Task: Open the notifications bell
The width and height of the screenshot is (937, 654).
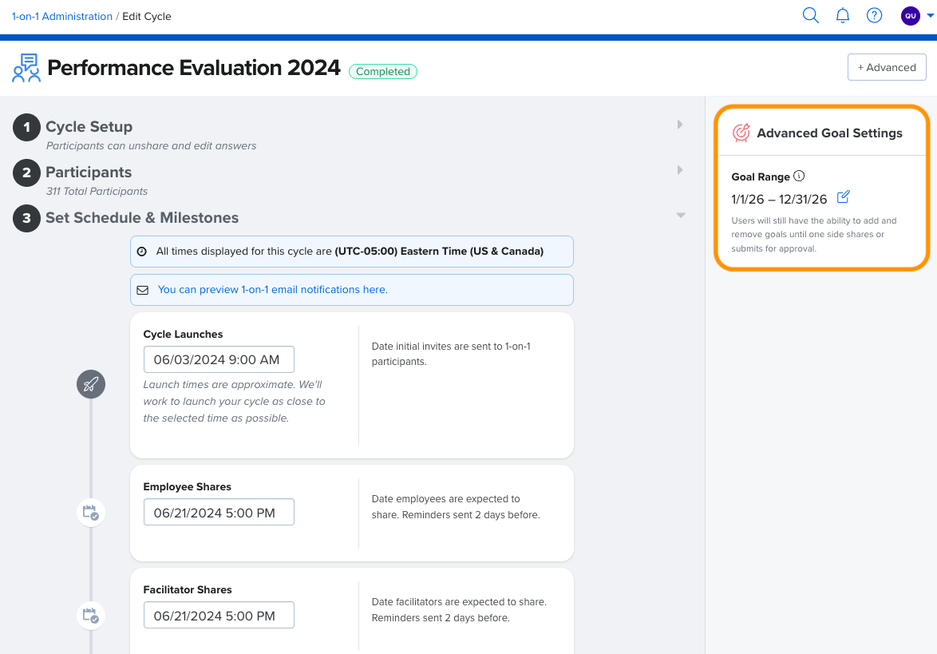Action: tap(842, 16)
